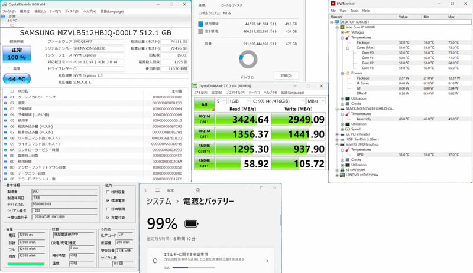Open the chevron on エネルギーに関する推奨事項
This screenshot has height=273, width=473.
pos(267,261)
